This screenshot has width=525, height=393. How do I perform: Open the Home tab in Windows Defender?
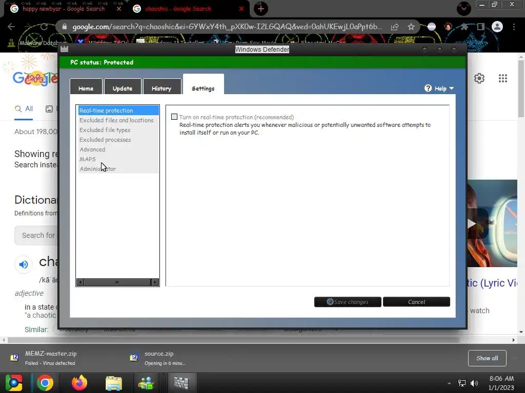point(86,88)
